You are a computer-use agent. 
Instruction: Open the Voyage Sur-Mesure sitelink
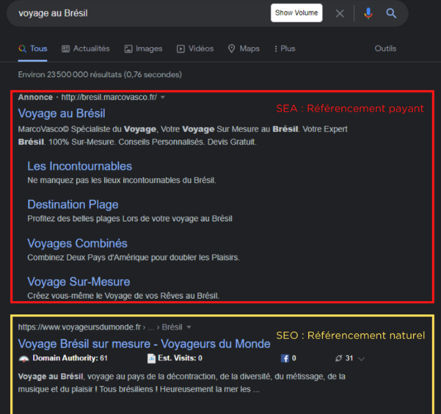point(78,281)
